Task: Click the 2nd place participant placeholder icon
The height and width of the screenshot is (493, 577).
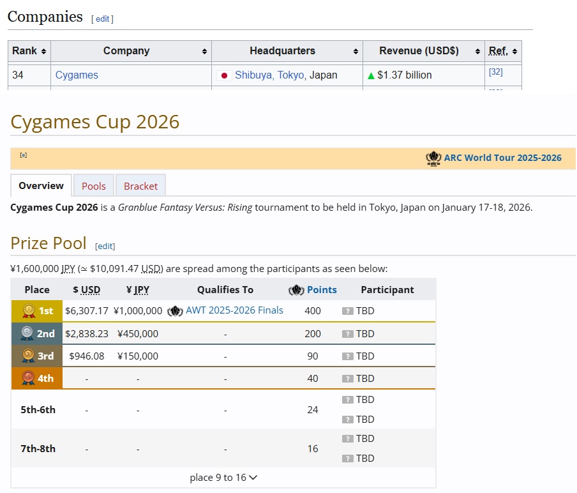Action: click(x=348, y=334)
